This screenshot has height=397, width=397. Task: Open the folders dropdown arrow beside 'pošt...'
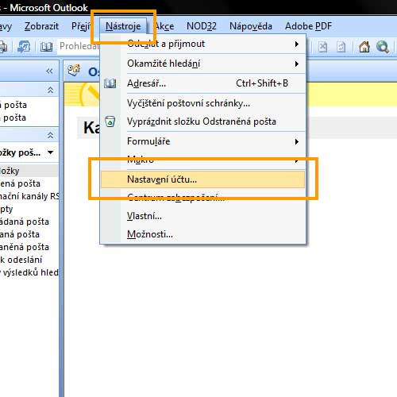pyautogui.click(x=50, y=152)
